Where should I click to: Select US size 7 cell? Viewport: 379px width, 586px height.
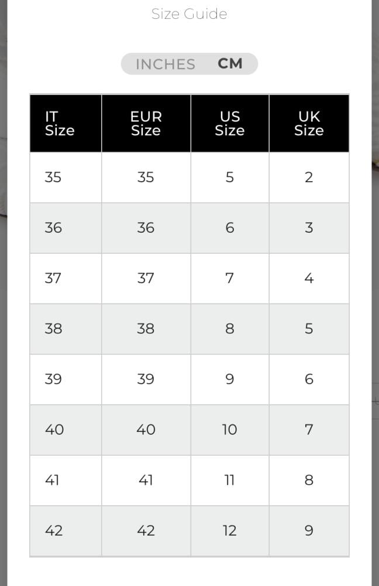click(x=230, y=278)
